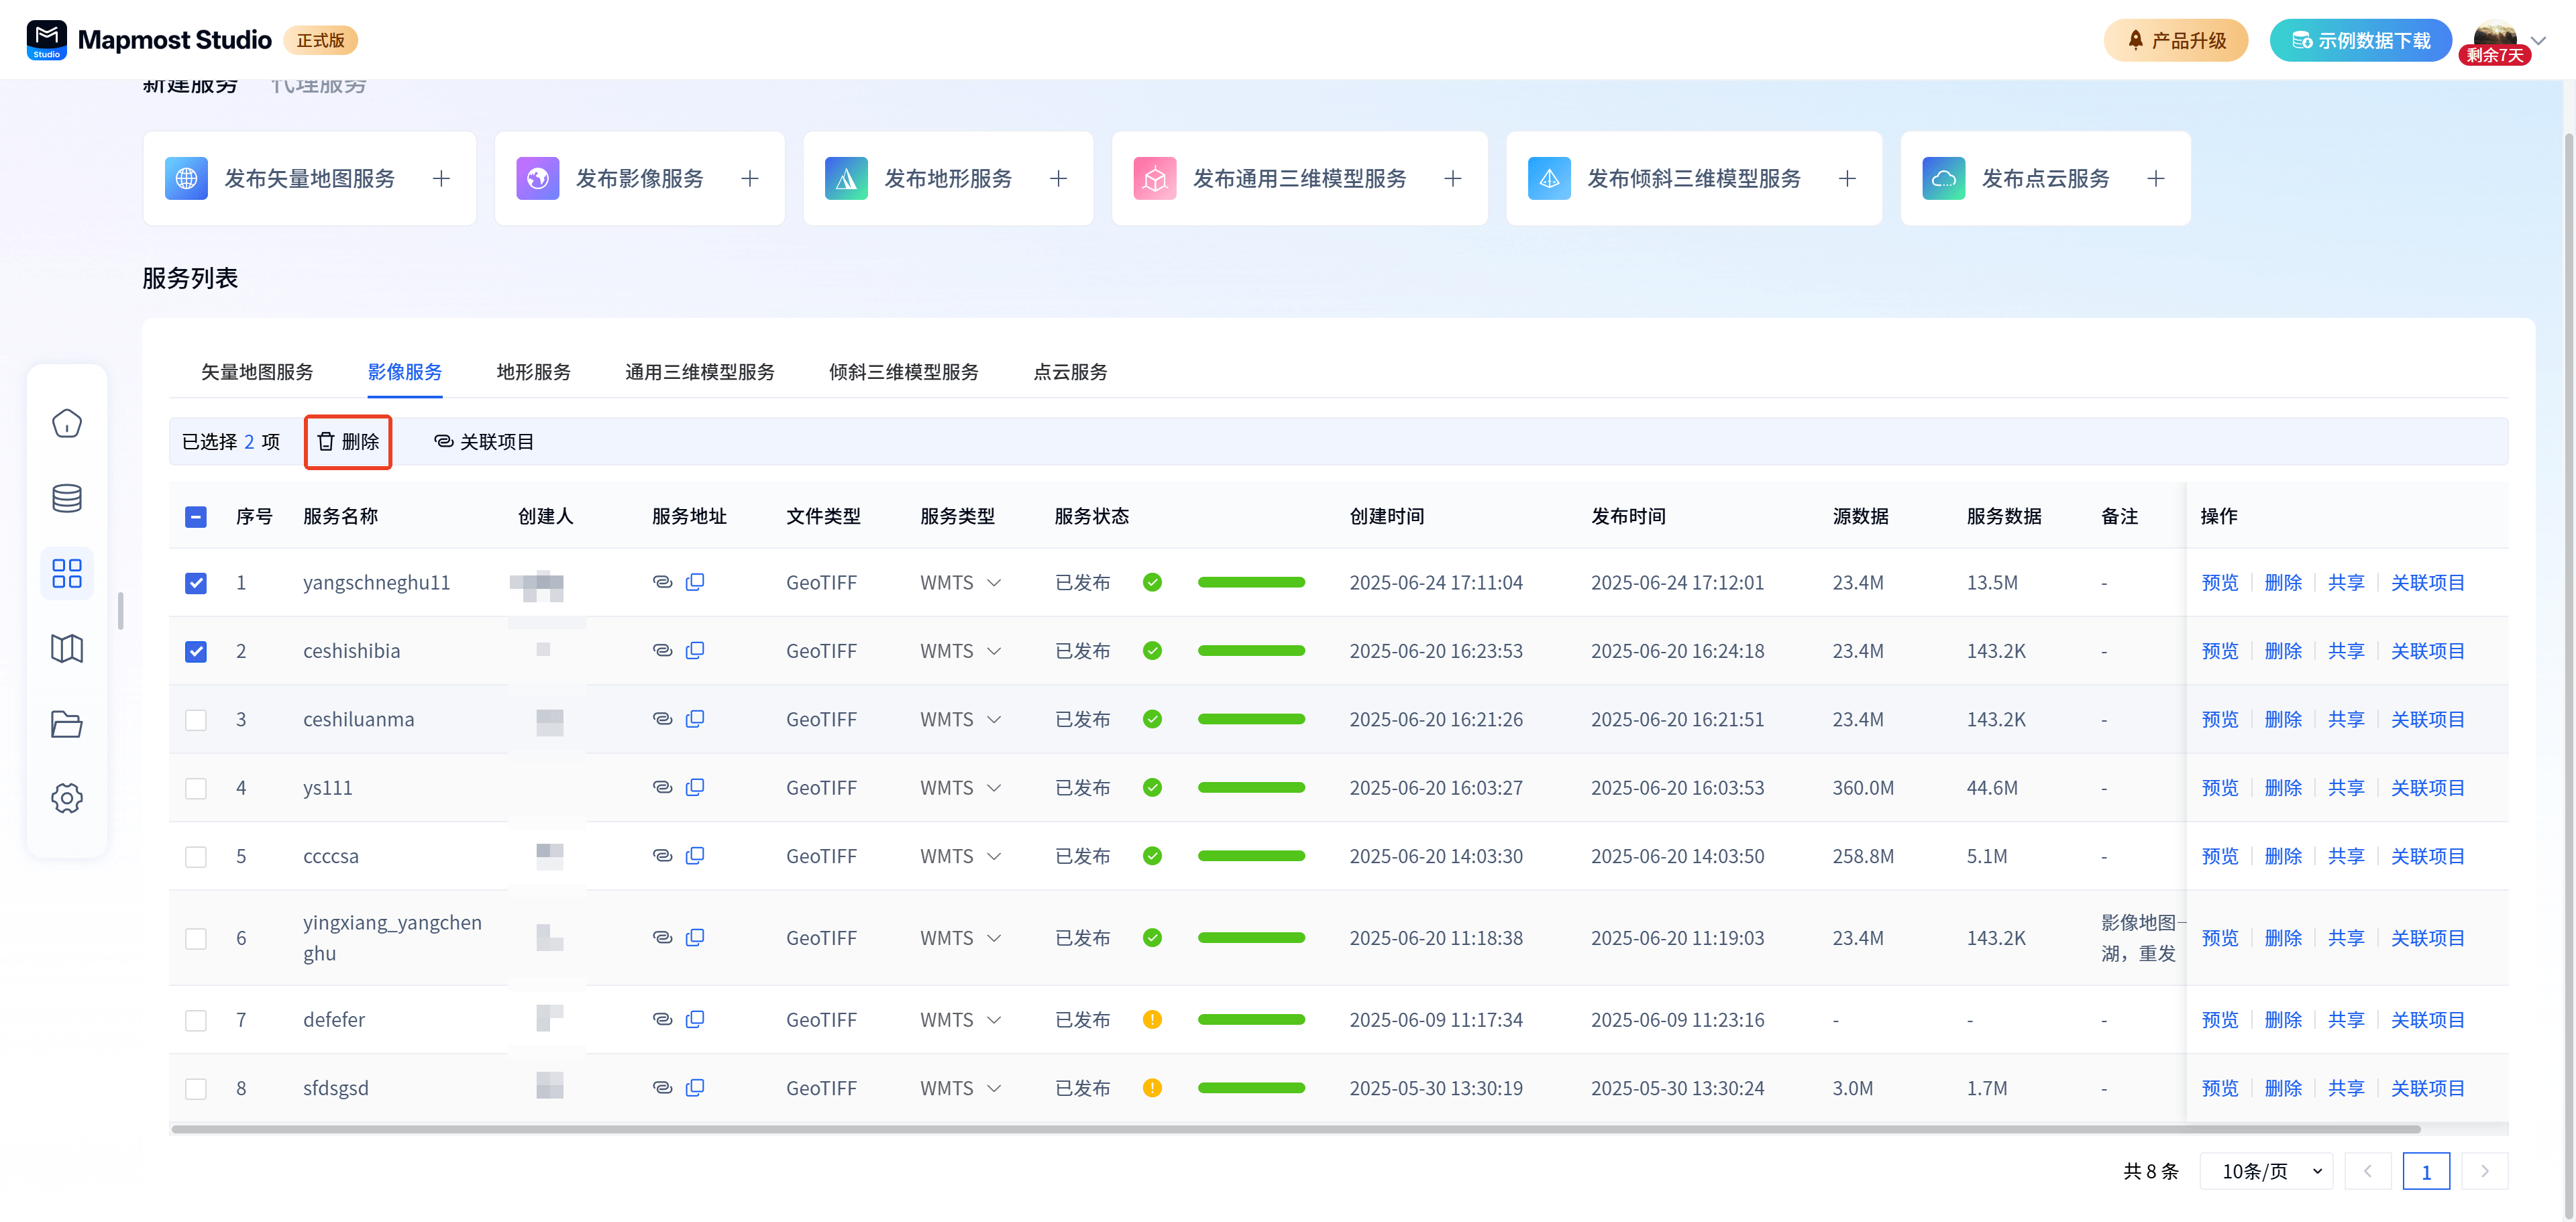
Task: Open the home icon in left sidebar
Action: pyautogui.click(x=67, y=424)
